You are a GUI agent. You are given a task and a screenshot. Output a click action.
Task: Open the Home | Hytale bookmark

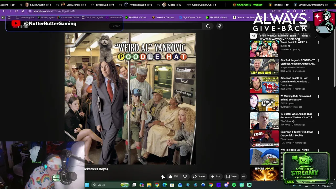click(x=46, y=18)
